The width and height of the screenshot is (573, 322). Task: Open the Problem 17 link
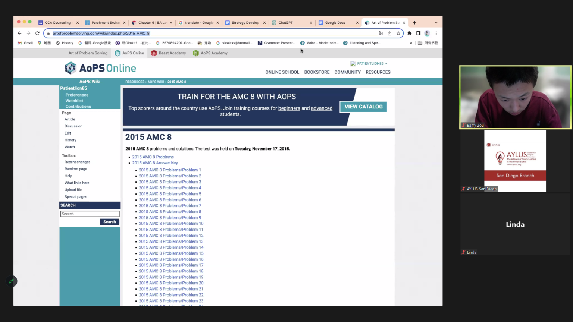(x=171, y=265)
